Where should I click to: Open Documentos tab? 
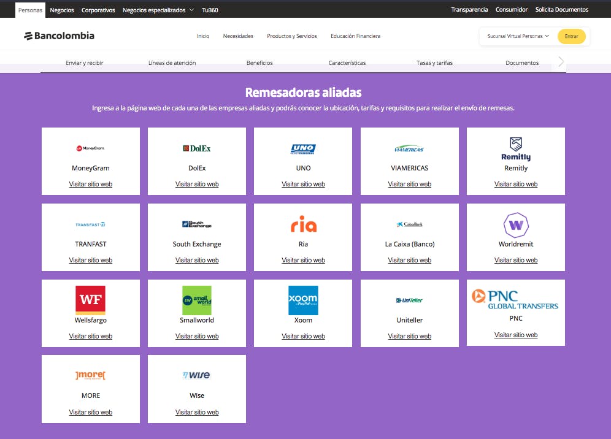point(522,63)
